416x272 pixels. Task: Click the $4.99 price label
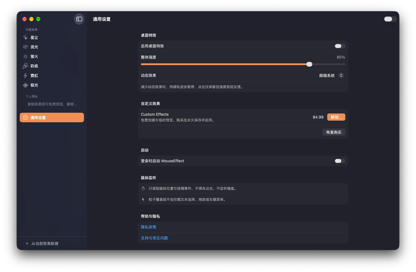pyautogui.click(x=318, y=117)
